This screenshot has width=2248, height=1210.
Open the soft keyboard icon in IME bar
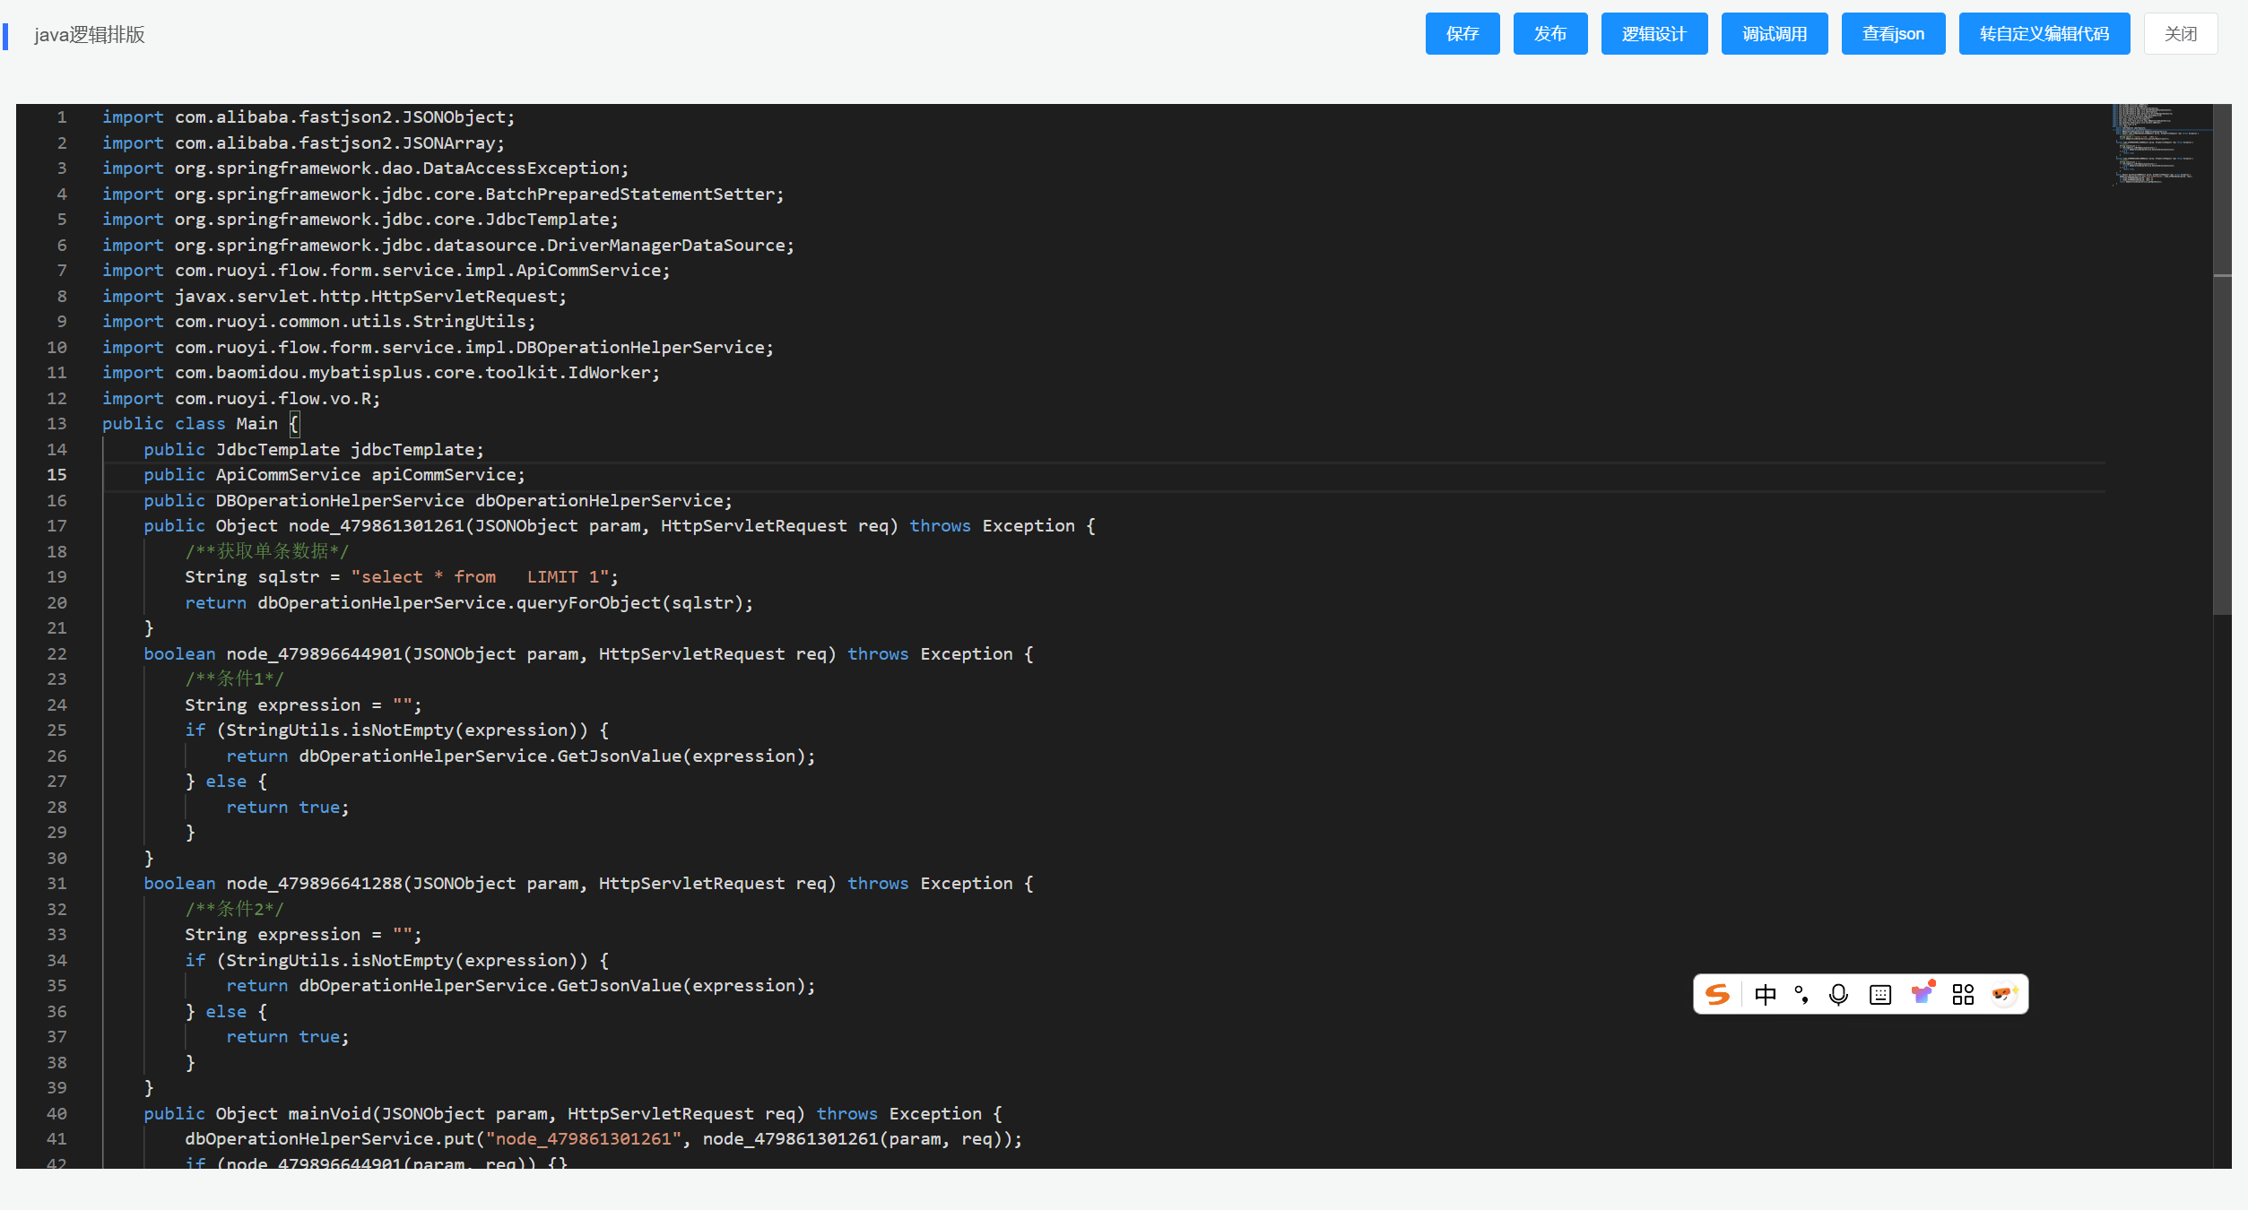(x=1880, y=995)
